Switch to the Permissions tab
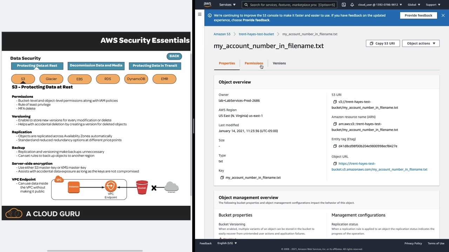Viewport: 449px width, 252px height. point(254,63)
